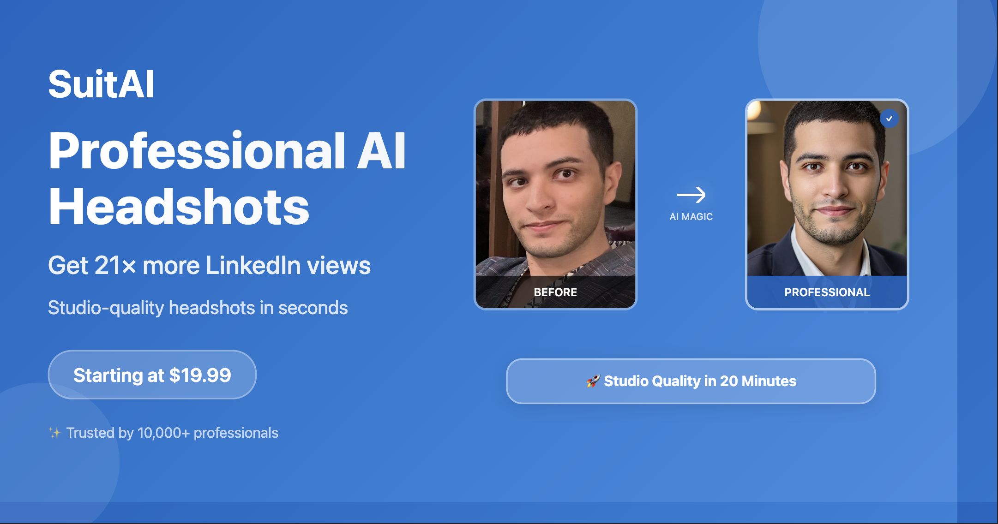Click the Starting at $19.99 button
The image size is (998, 524).
coord(152,375)
